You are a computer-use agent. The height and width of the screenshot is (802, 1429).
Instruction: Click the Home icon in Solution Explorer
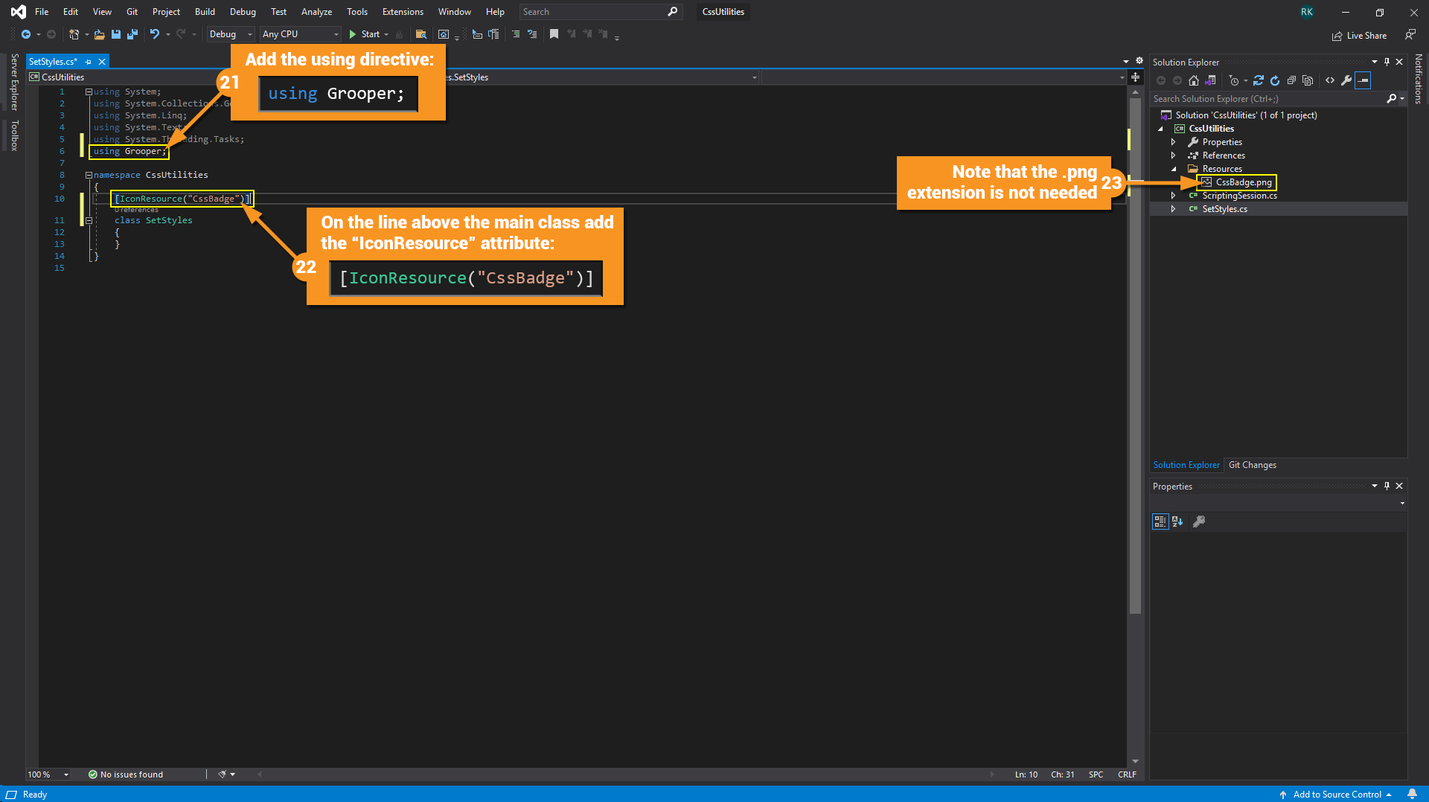coord(1194,80)
